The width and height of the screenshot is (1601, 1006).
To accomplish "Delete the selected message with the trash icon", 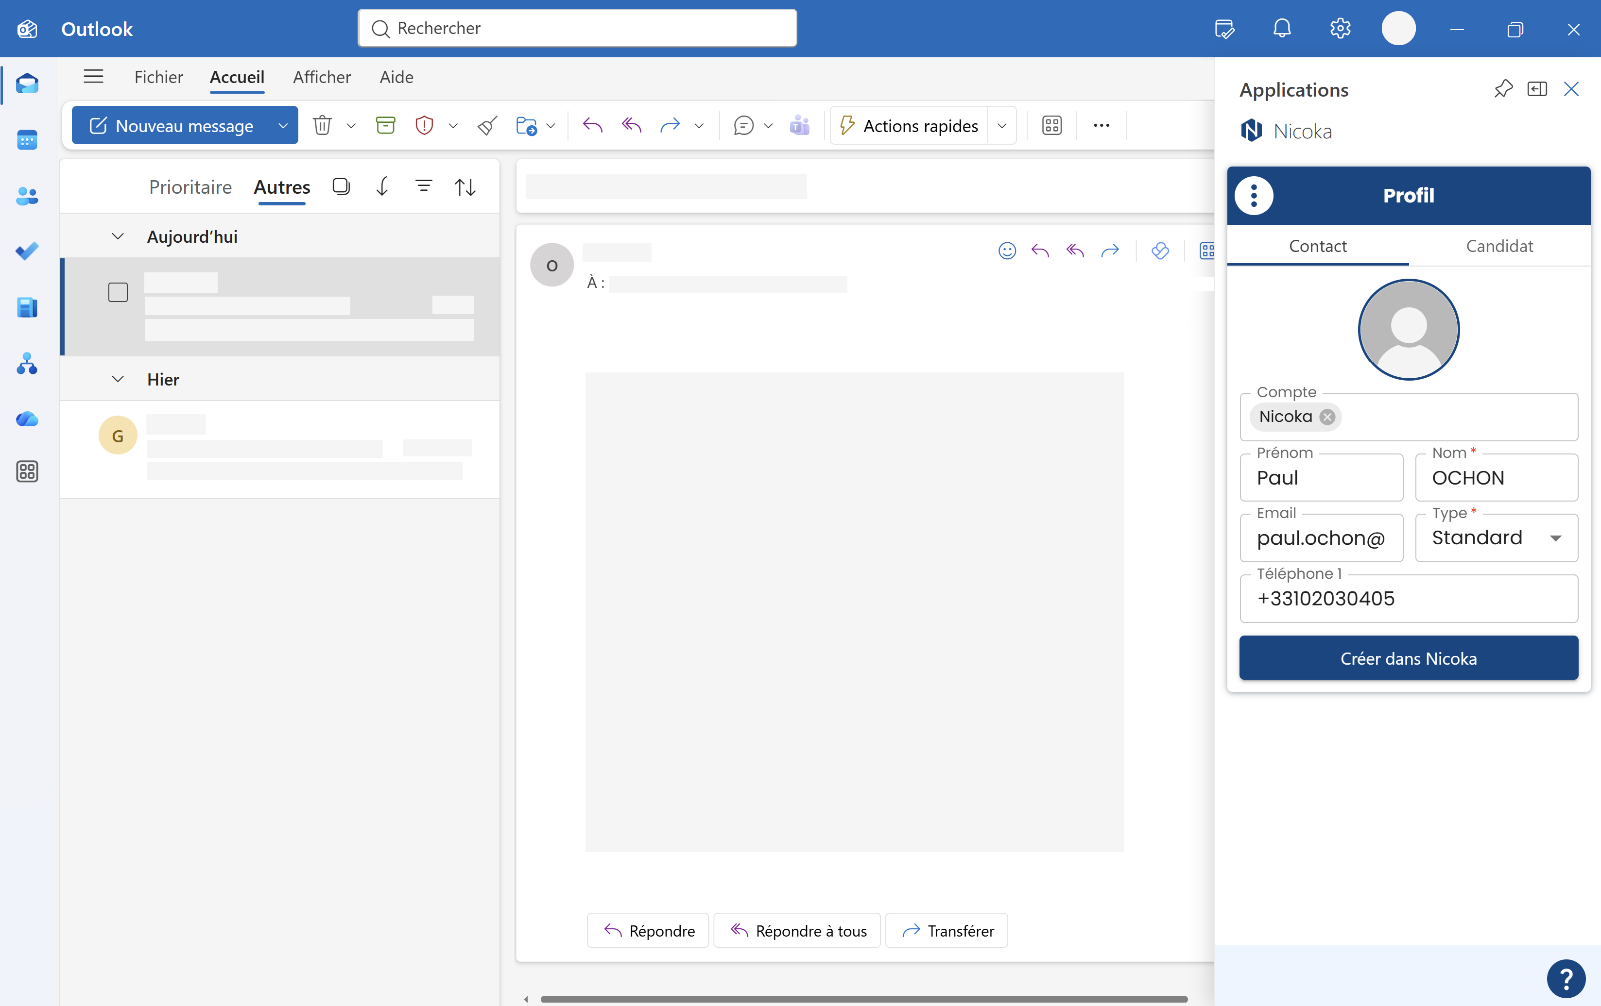I will pyautogui.click(x=323, y=126).
